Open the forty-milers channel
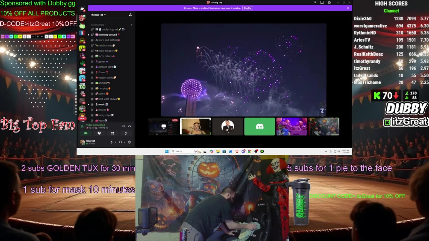429x241 pixels. (111, 56)
